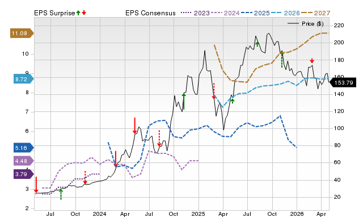Click the Price ($) legend entry
This screenshot has height=217, width=363.
tap(306, 24)
